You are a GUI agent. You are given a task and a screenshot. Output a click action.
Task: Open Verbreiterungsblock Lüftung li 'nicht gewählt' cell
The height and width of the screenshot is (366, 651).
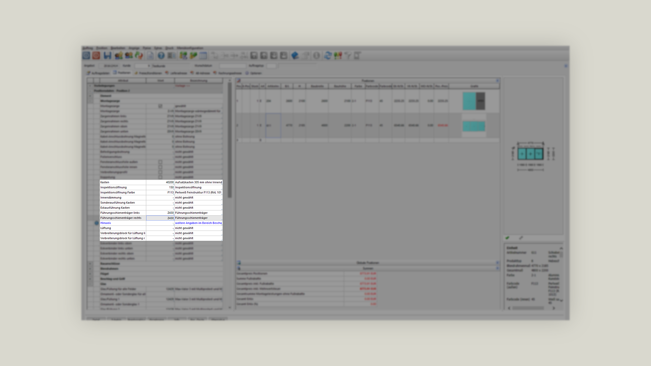pos(198,233)
